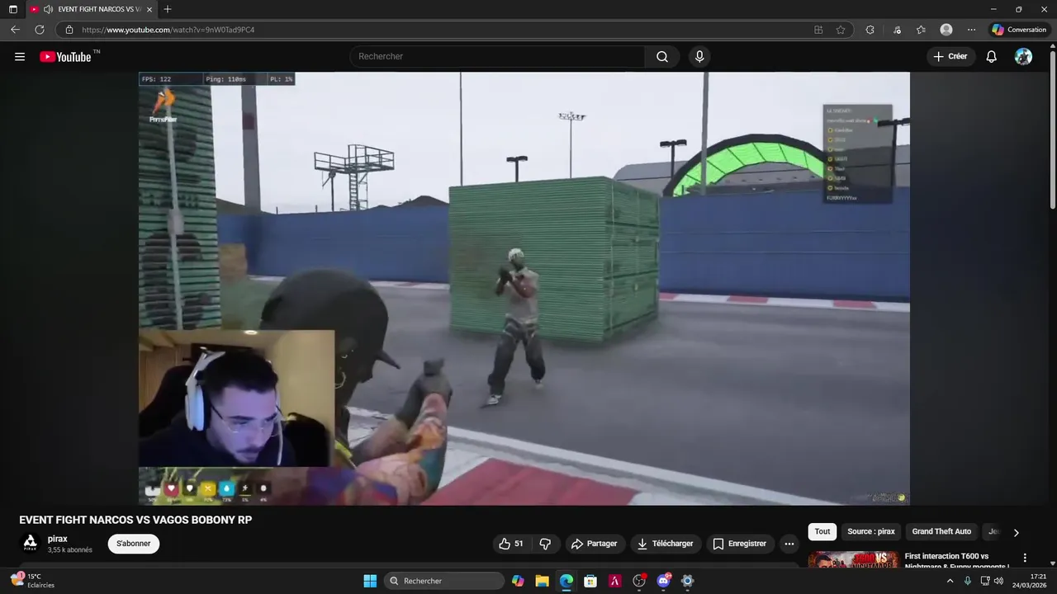1057x594 pixels.
Task: Add this page to favorites star
Action: point(841,30)
